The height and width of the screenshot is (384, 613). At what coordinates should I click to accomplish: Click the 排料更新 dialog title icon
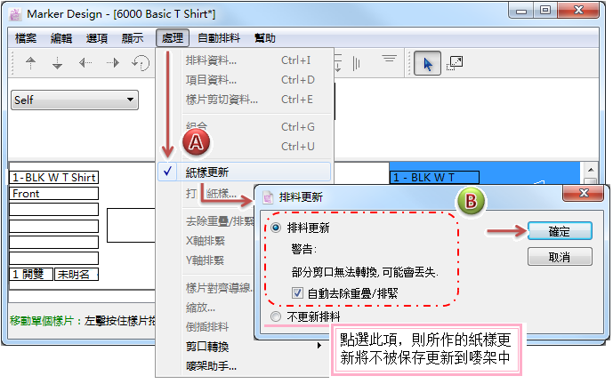click(268, 197)
